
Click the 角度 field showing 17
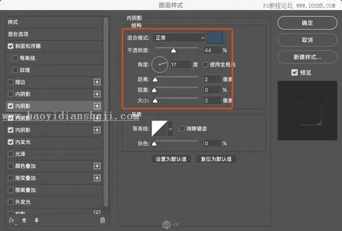[x=181, y=65]
